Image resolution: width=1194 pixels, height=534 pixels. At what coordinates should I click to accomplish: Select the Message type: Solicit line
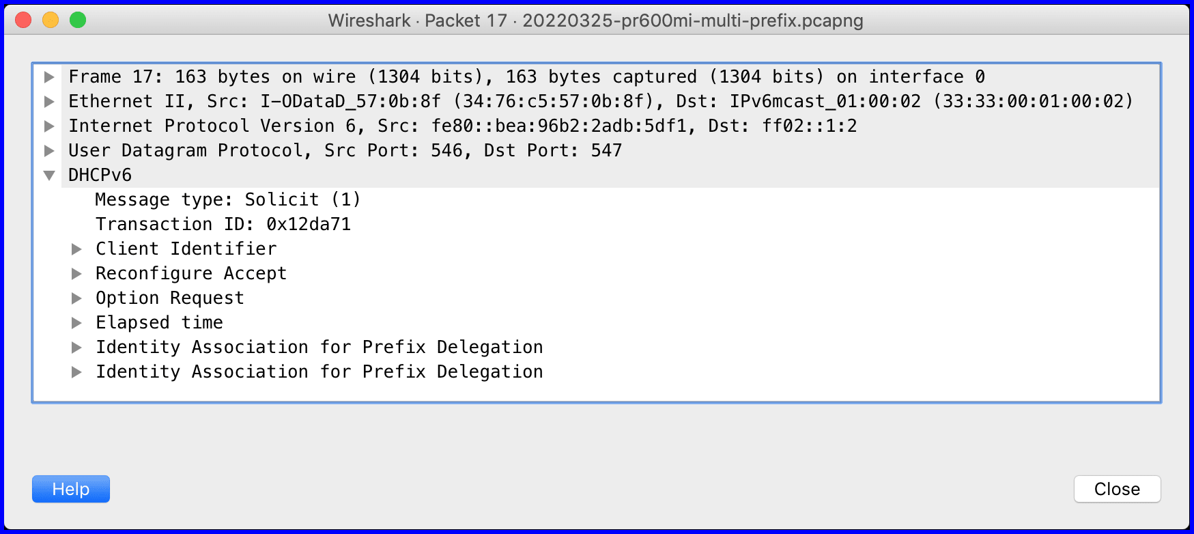point(228,199)
